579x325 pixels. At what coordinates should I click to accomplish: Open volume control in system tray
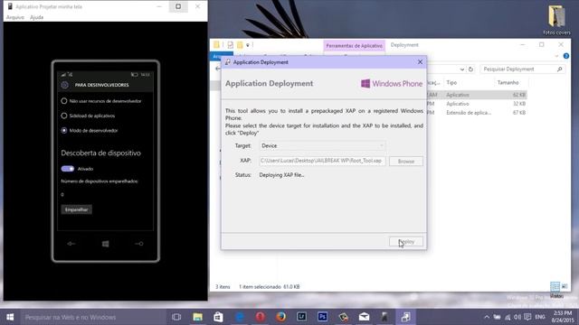pos(517,317)
